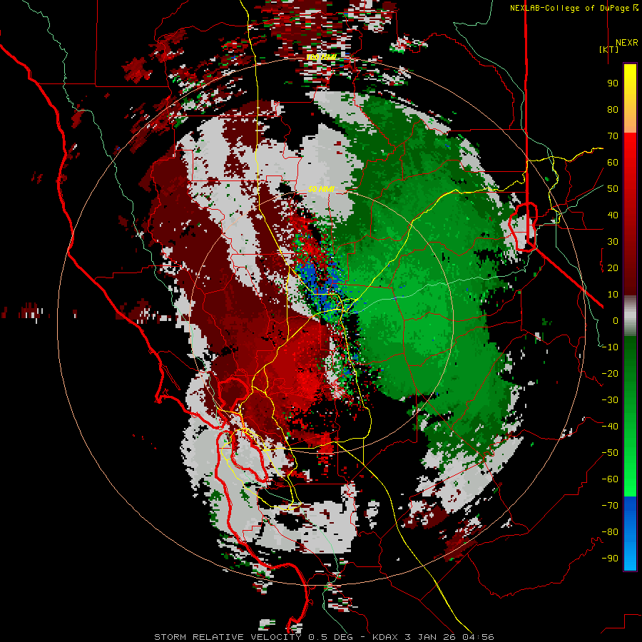642x642 pixels.
Task: Click the -80 value on the velocity scale
Action: [610, 532]
